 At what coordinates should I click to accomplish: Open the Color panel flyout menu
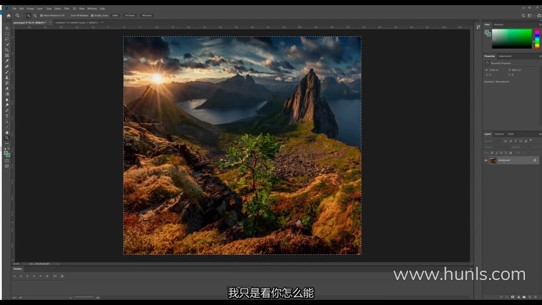tap(540, 24)
